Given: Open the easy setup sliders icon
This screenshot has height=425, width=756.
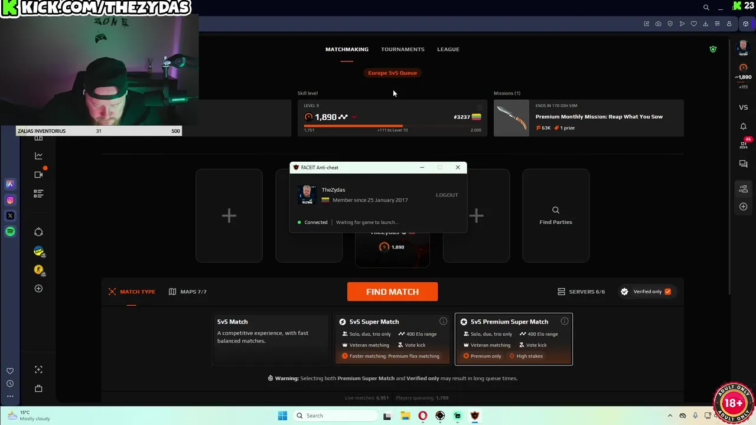Looking at the screenshot, I should (x=717, y=24).
